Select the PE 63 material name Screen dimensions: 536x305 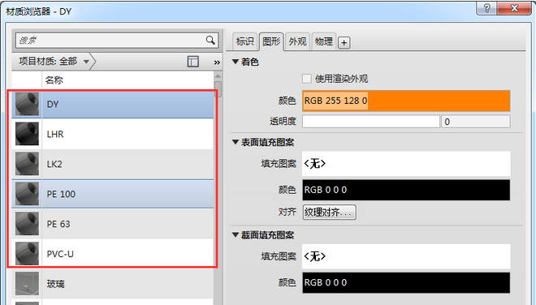[x=58, y=224]
